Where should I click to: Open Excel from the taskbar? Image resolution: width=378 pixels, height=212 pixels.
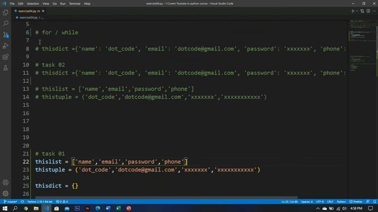[118, 208]
